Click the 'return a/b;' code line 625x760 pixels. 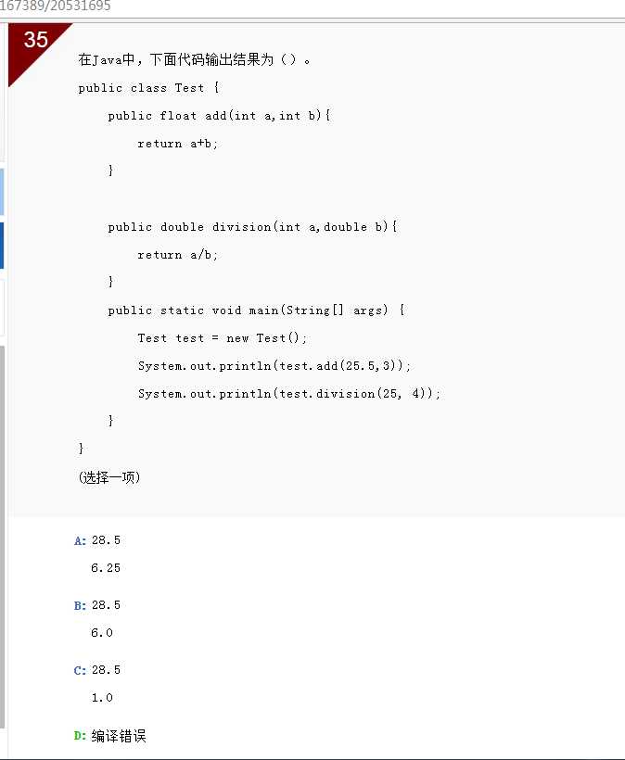pos(177,255)
